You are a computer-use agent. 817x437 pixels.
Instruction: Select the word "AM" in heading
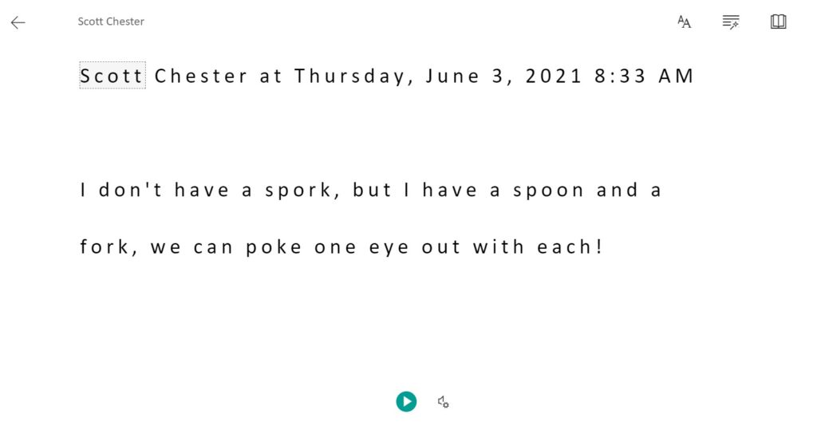(x=676, y=76)
